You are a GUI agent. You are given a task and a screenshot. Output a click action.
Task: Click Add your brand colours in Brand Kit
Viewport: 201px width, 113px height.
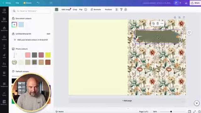31,40
